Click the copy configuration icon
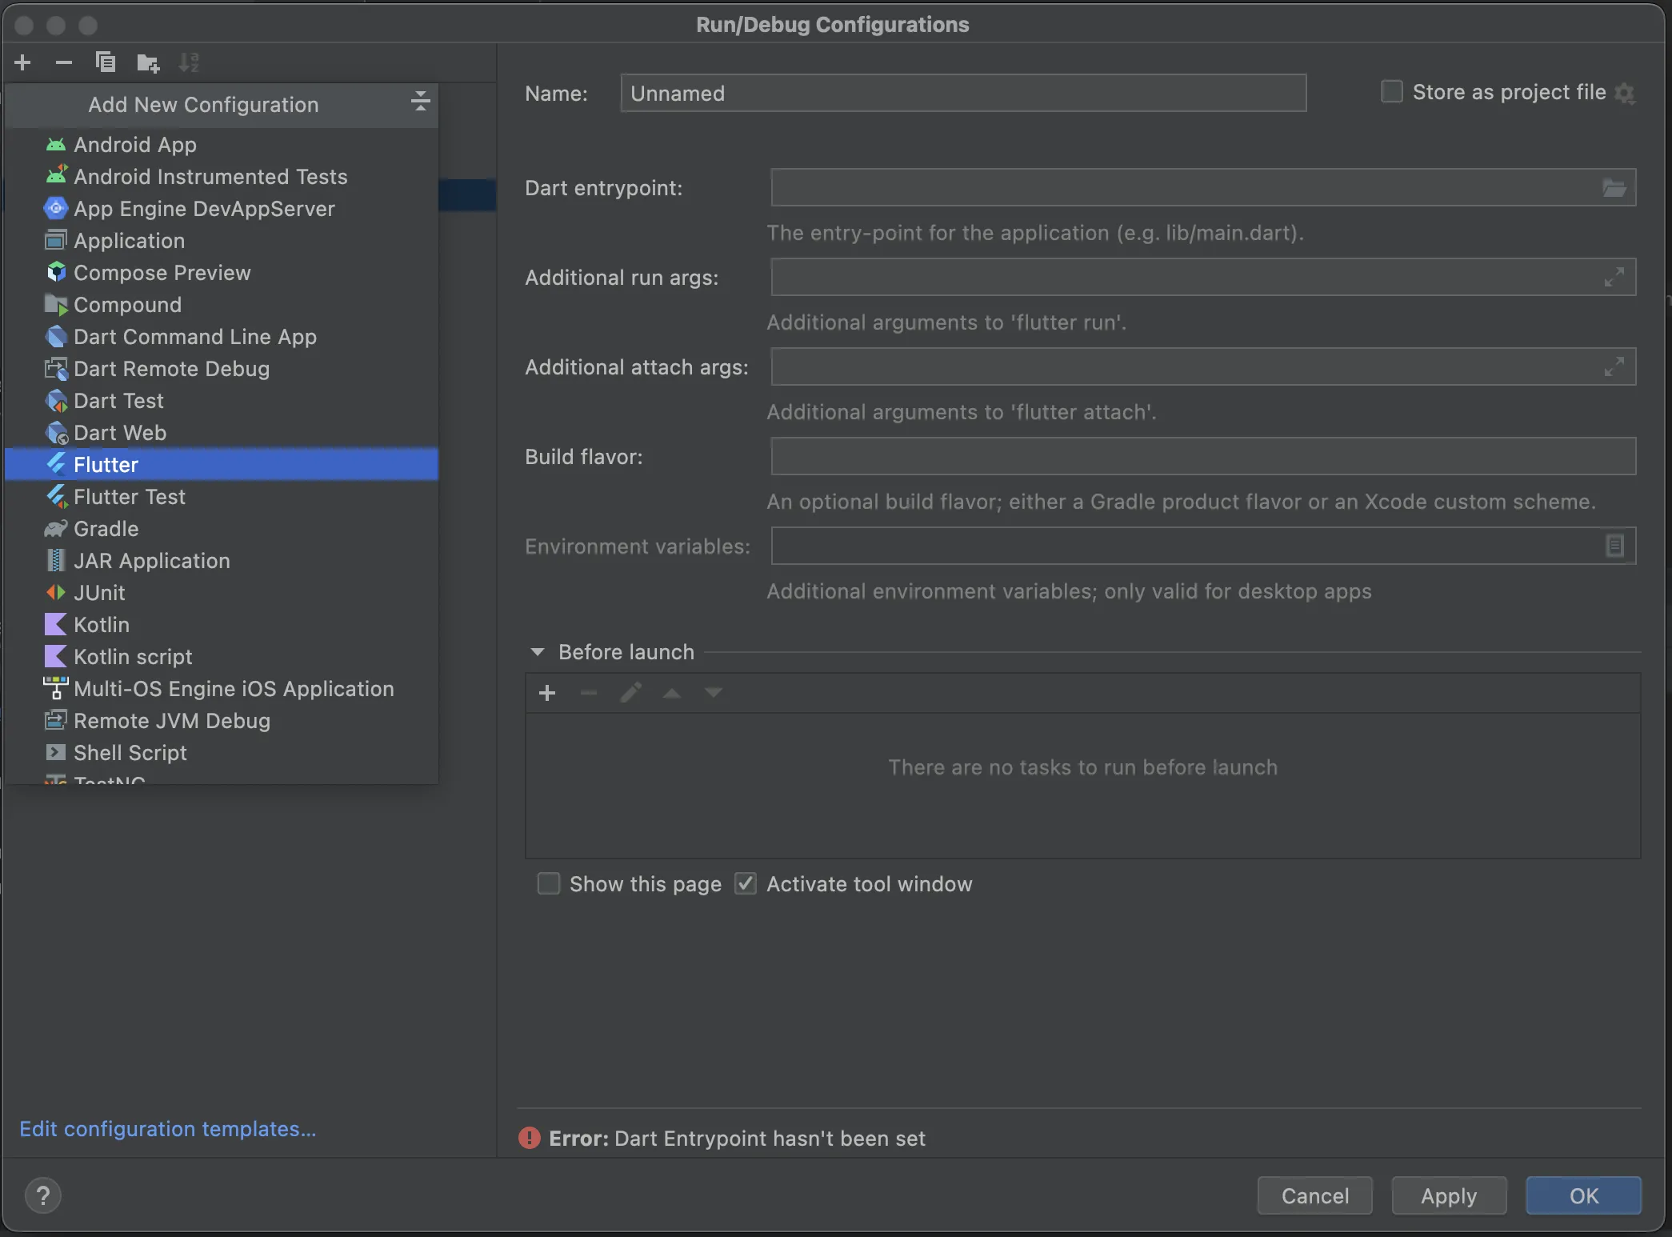Image resolution: width=1672 pixels, height=1237 pixels. pyautogui.click(x=106, y=62)
